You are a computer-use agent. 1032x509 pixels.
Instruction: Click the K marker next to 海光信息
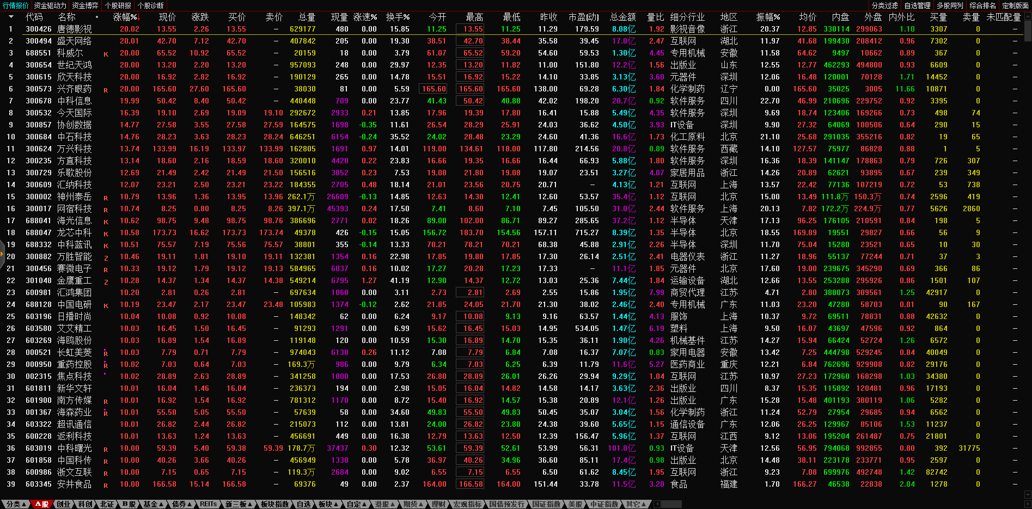(x=106, y=222)
